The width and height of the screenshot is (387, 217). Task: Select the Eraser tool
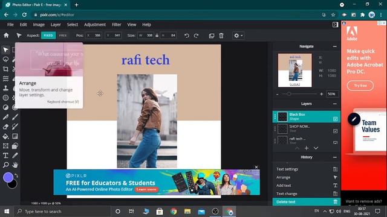[x=5, y=127]
